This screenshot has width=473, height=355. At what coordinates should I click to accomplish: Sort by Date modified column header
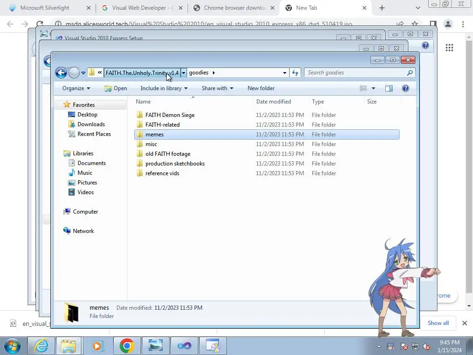pos(281,102)
